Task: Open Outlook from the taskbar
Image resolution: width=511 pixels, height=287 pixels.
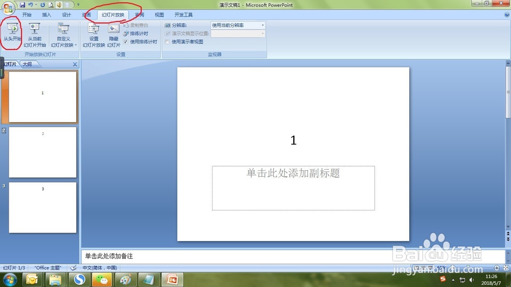Action: click(32, 279)
